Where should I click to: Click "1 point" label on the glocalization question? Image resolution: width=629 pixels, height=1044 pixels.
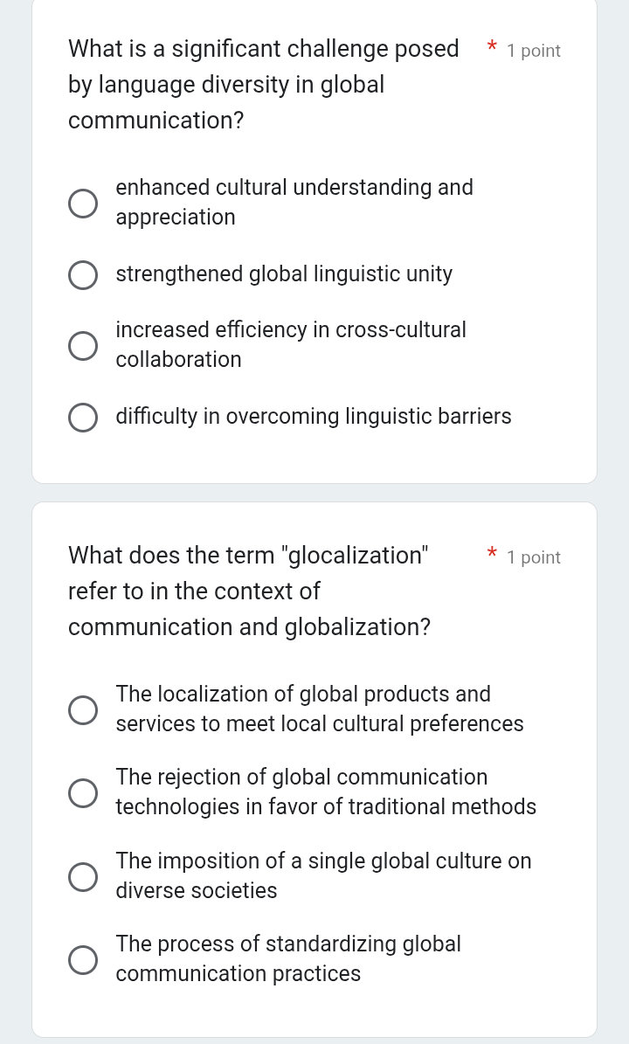pos(533,558)
